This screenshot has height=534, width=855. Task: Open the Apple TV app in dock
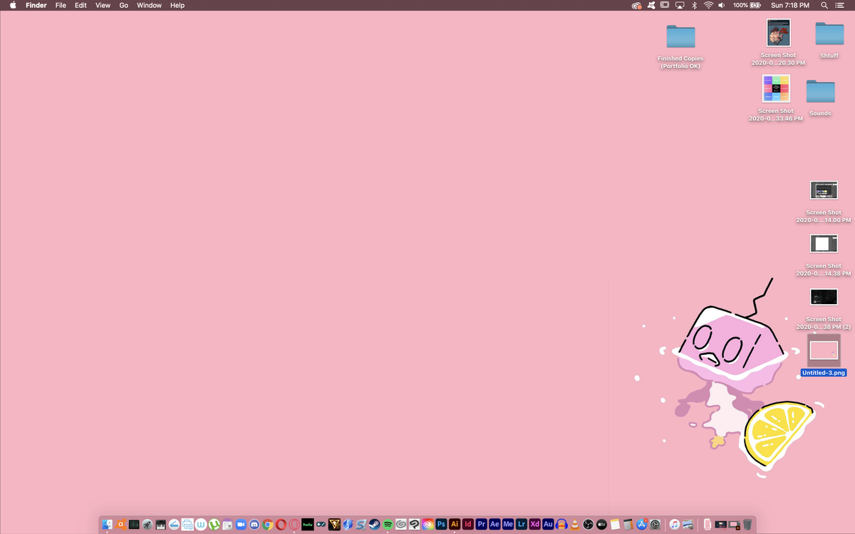click(601, 525)
